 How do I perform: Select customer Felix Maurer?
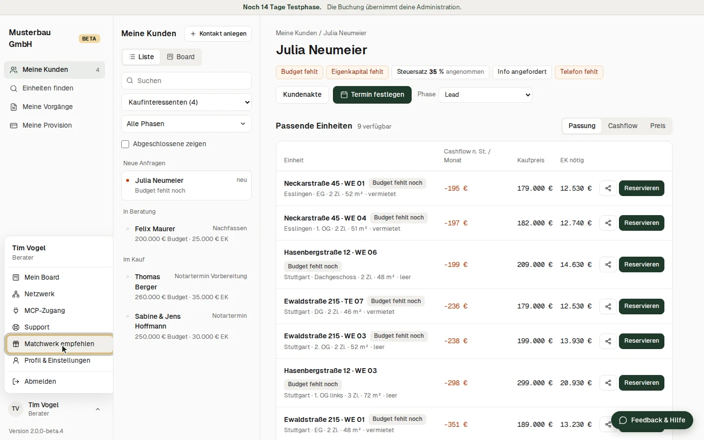point(186,234)
